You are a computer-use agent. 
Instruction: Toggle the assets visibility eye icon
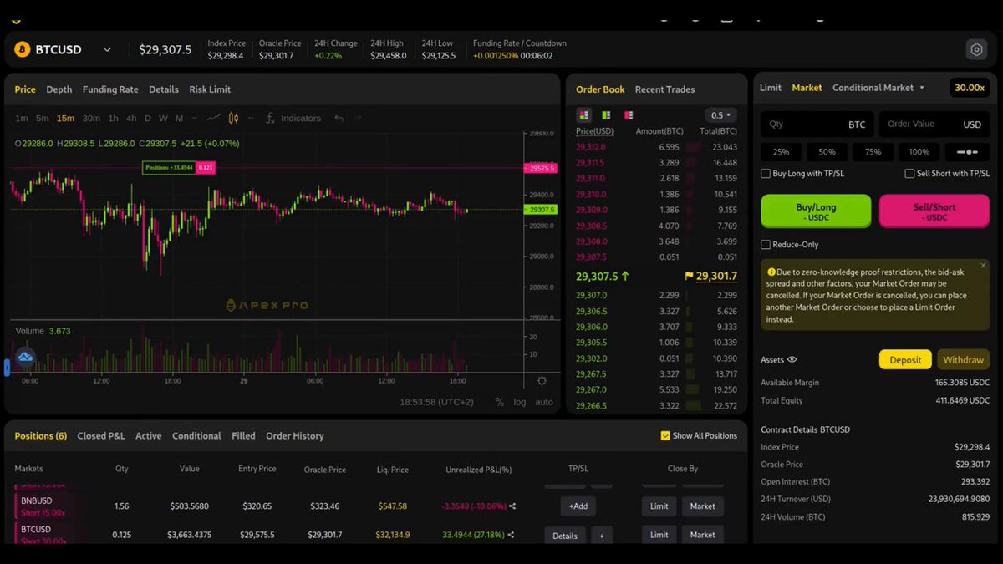[792, 360]
